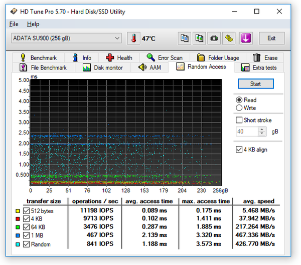This screenshot has width=301, height=265.
Task: Minimize the HD Tune Pro window
Action: pyautogui.click(x=234, y=11)
